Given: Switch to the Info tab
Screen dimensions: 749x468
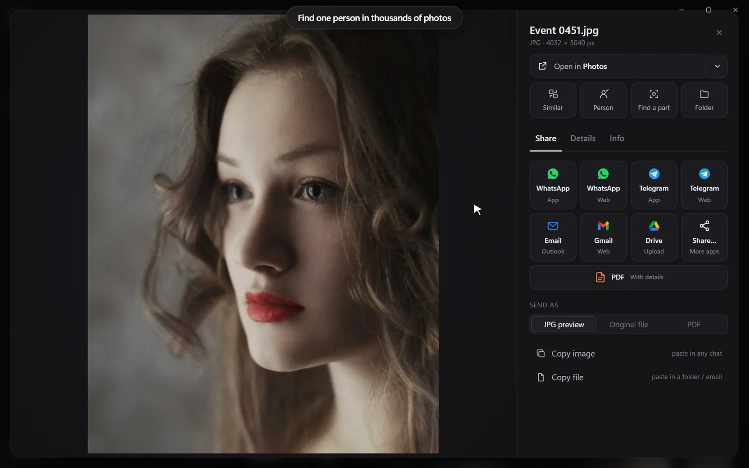Looking at the screenshot, I should point(617,139).
